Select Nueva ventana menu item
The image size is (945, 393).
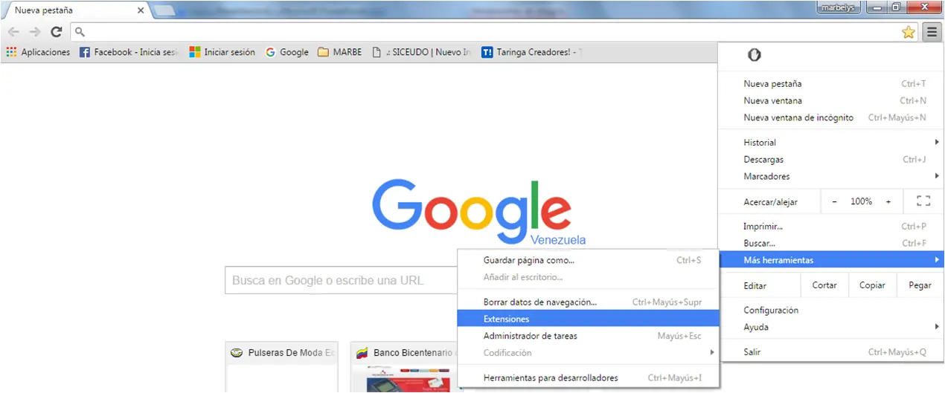pyautogui.click(x=831, y=100)
